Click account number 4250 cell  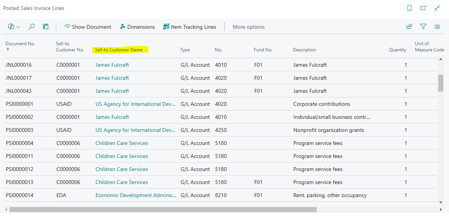click(x=221, y=130)
